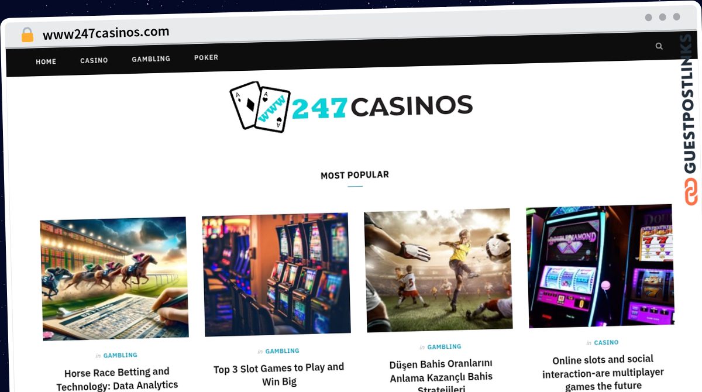This screenshot has height=392, width=702.
Task: Click the playing cards logo icon
Action: coord(260,106)
